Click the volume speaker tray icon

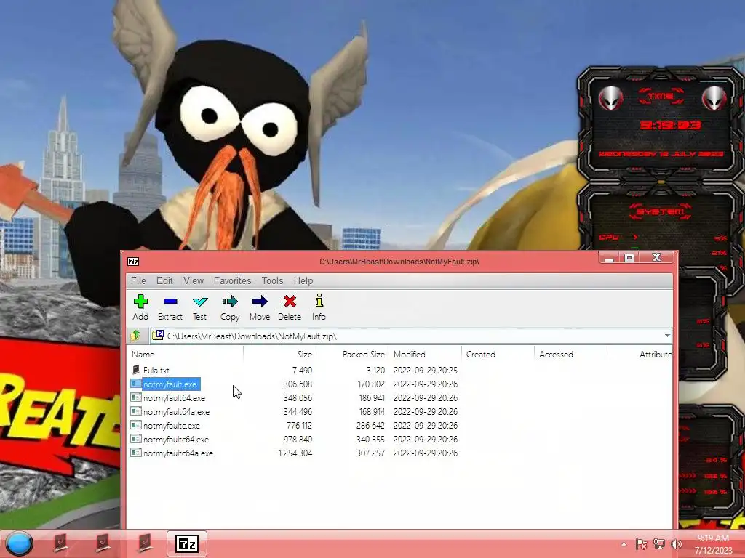(x=676, y=544)
